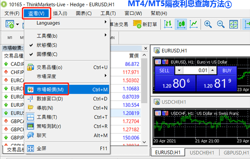The image size is (250, 159).
Task: Click the USDCHF,H1 chart window icon
Action: (157, 102)
